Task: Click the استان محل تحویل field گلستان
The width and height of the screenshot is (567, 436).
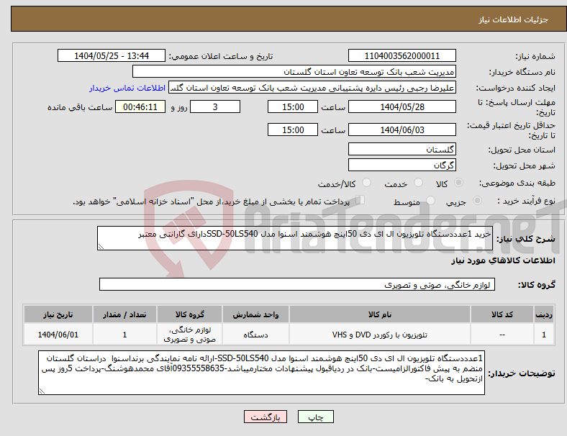Action: (x=402, y=149)
